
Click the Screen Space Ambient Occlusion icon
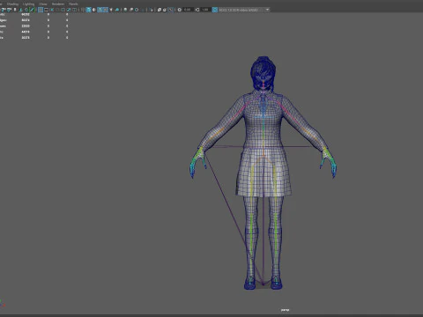pyautogui.click(x=125, y=10)
